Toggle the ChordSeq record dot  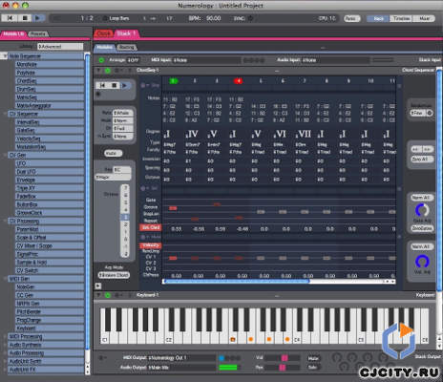[98, 94]
